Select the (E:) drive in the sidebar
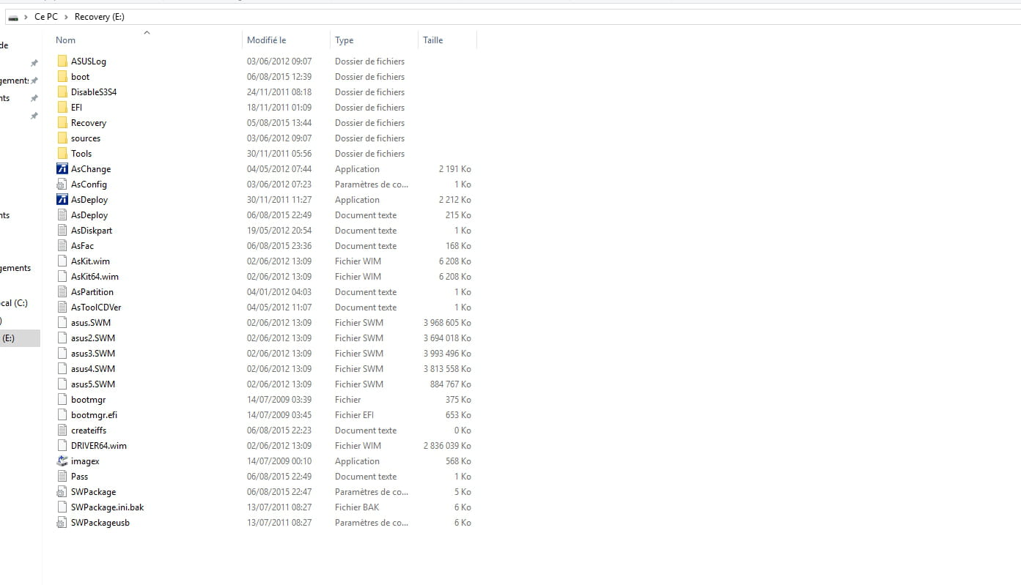 (x=20, y=338)
